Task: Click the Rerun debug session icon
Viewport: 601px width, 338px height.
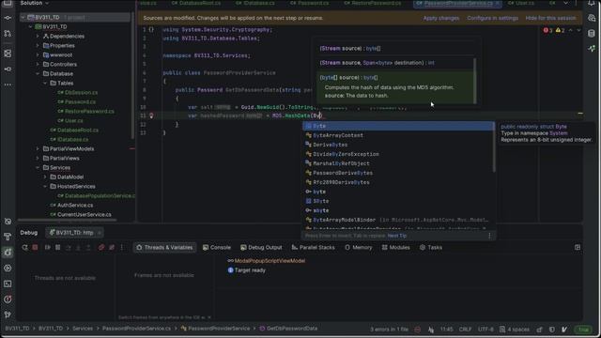Action: coord(25,248)
